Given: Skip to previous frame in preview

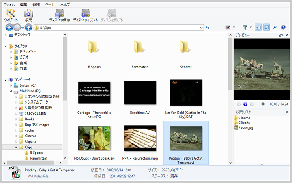Looking at the screenshot, I should click(239, 104).
